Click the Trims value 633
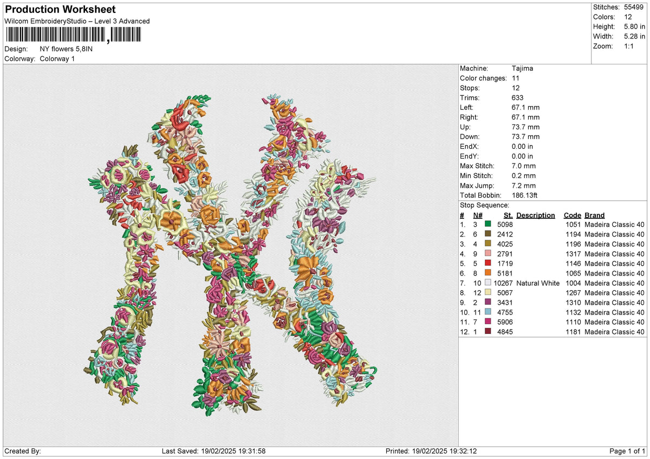This screenshot has height=459, width=650. tap(517, 97)
